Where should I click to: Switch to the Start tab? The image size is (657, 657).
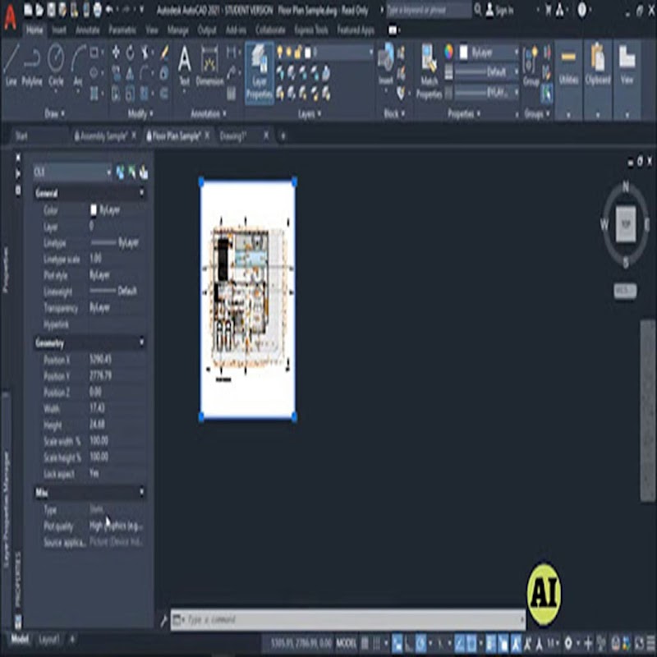pyautogui.click(x=21, y=136)
